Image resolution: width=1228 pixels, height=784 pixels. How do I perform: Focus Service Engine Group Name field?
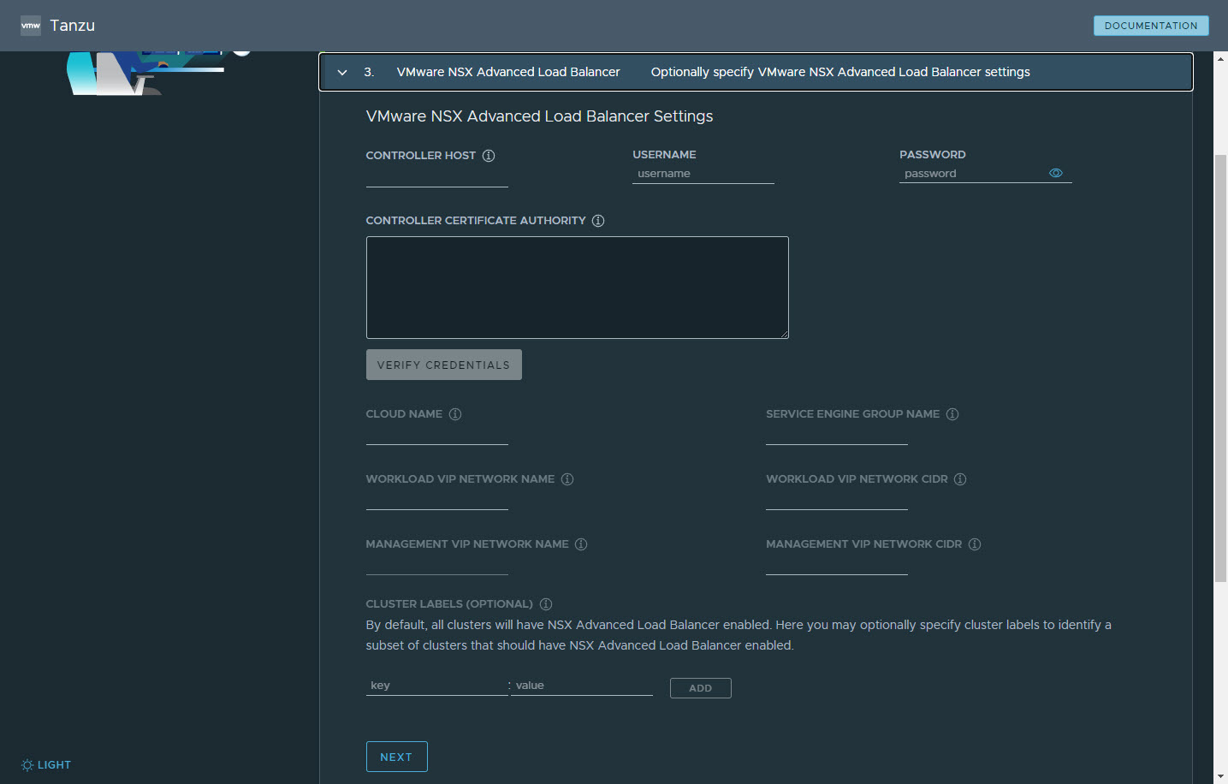point(837,434)
